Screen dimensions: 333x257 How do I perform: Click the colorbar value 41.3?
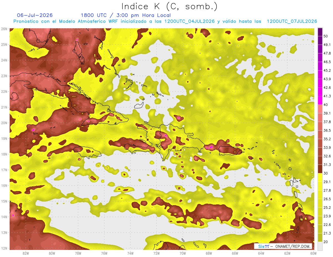(x=327, y=96)
